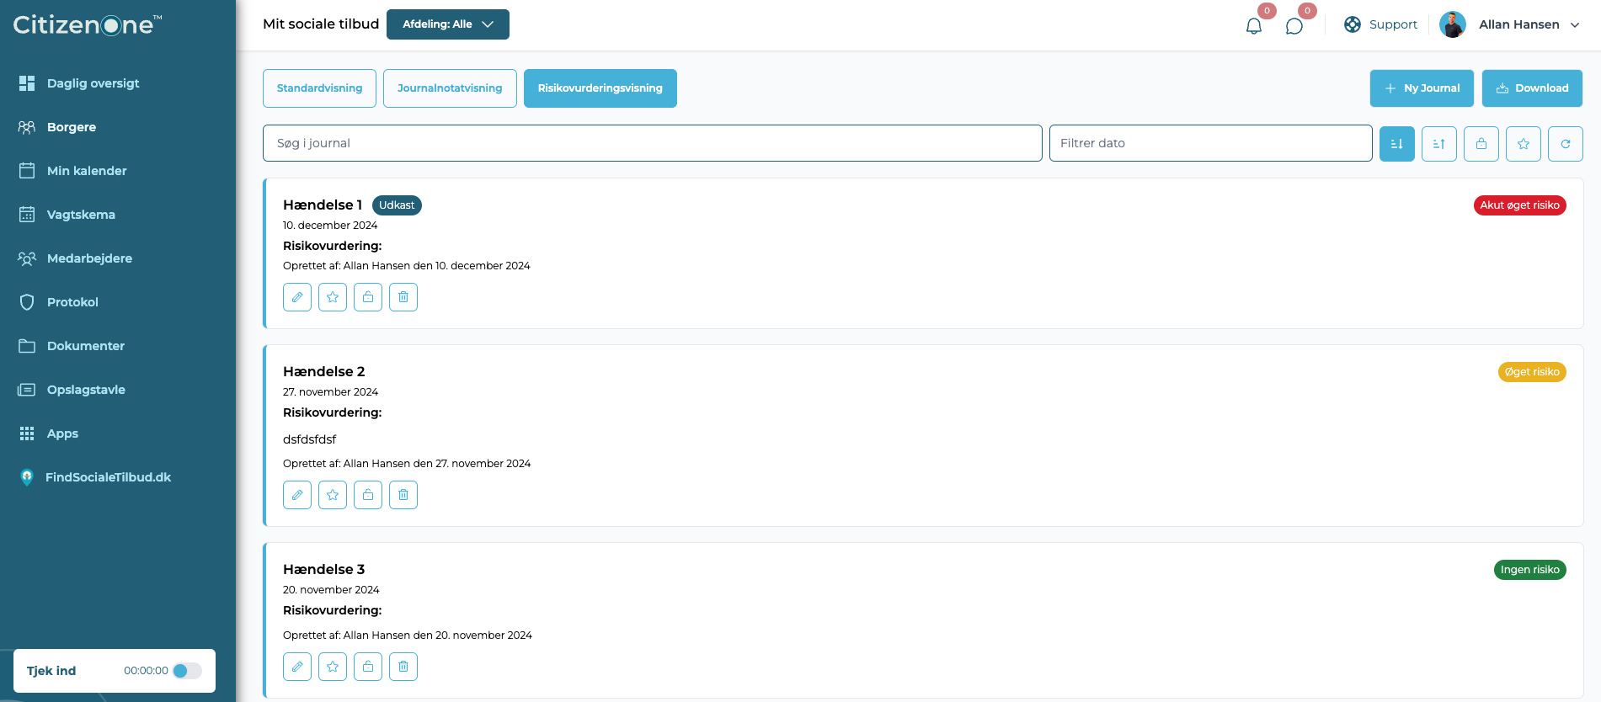Click the lock icon for Hændelse 1
The height and width of the screenshot is (702, 1601).
pyautogui.click(x=368, y=297)
